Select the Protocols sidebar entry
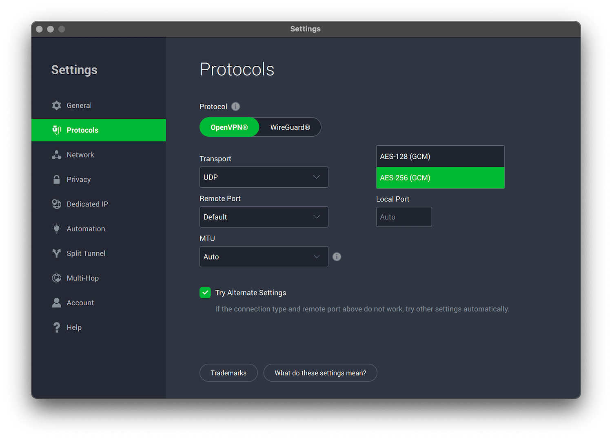612x440 pixels. (x=99, y=130)
